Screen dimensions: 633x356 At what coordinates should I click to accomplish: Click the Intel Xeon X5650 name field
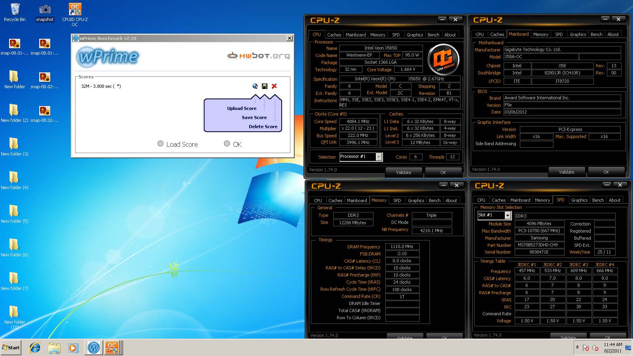(x=381, y=48)
